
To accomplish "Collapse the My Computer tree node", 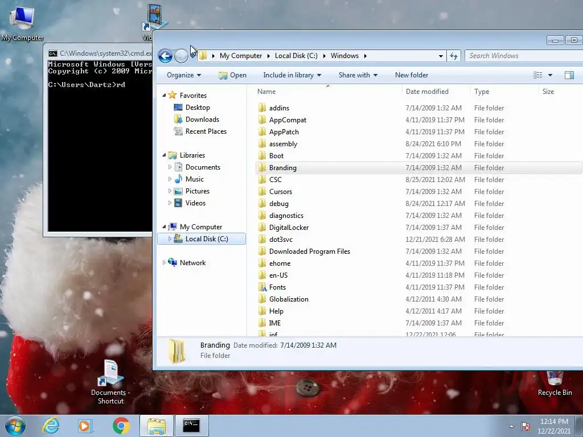I will pos(164,227).
